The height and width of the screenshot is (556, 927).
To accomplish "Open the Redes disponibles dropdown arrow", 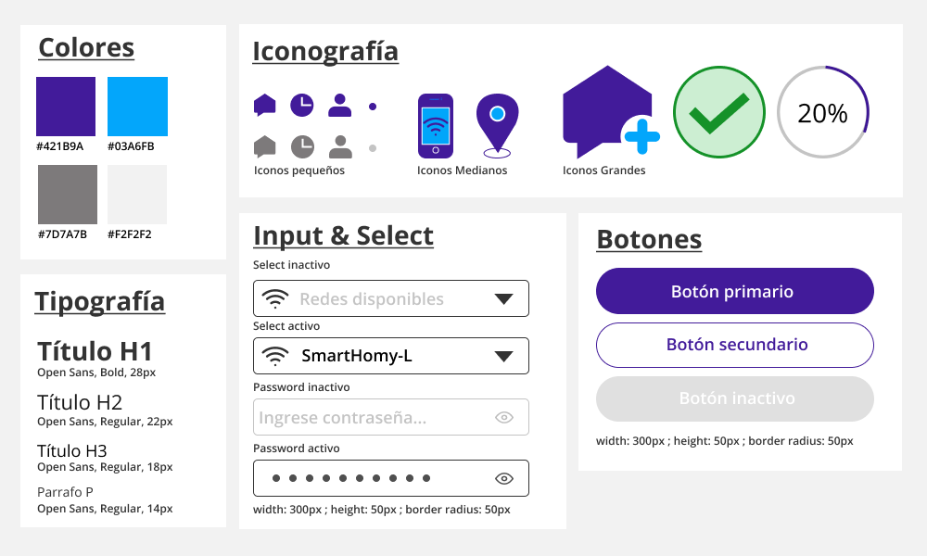I will (x=503, y=298).
